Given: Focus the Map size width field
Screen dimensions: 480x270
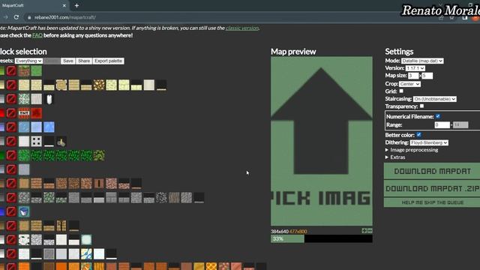Looking at the screenshot, I should [x=413, y=76].
